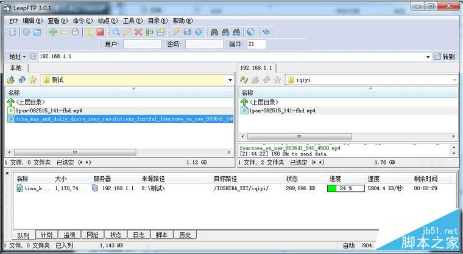Go up a folder in local pane icon
Screen dimensions: 463x254
(10, 80)
